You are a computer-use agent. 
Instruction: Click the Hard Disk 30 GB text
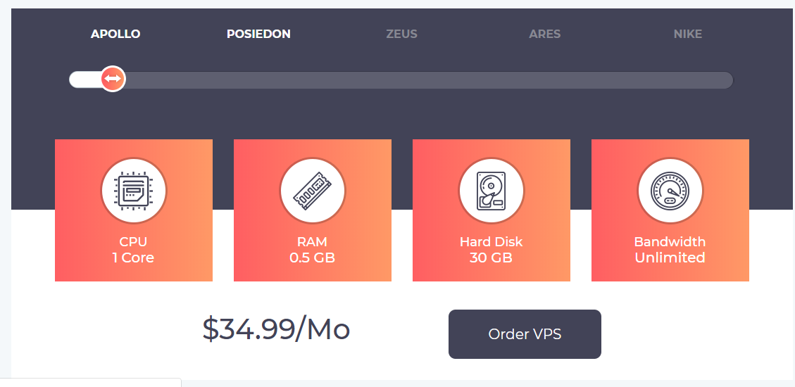491,250
